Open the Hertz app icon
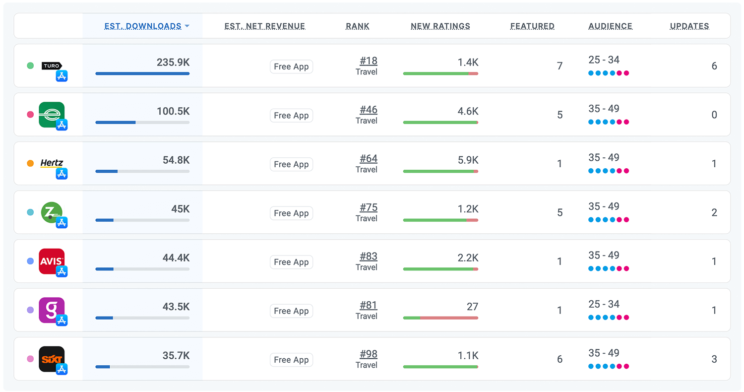 52,163
